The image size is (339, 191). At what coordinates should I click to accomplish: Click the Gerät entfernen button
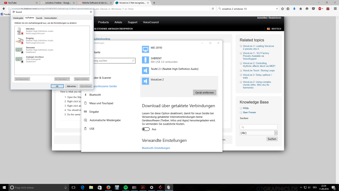204,92
